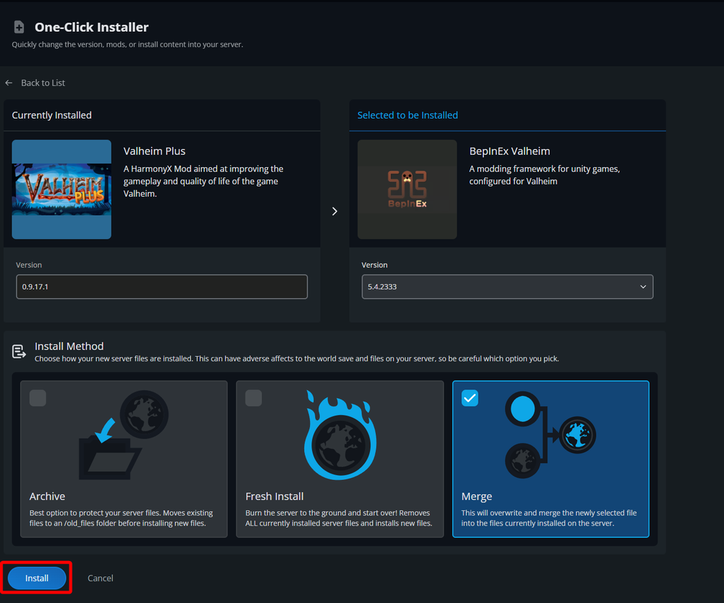
Task: Click the 'Quickly change the version, mods' subtitle
Action: (x=127, y=45)
